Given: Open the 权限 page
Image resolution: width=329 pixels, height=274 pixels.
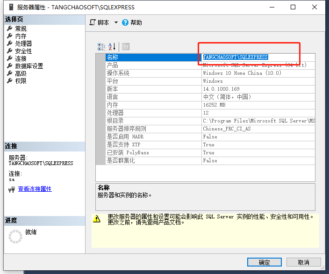Looking at the screenshot, I should click(x=21, y=81).
